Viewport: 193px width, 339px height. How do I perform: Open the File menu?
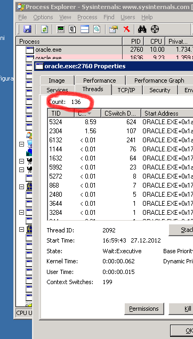click(x=22, y=17)
